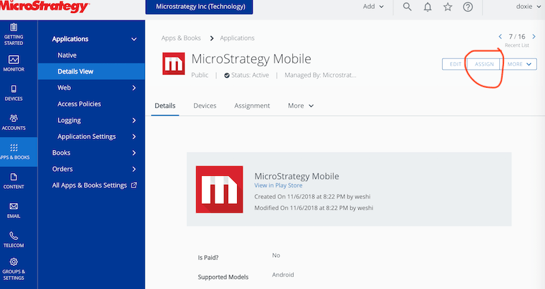
Task: Open Accounts section in sidebar
Action: click(14, 123)
